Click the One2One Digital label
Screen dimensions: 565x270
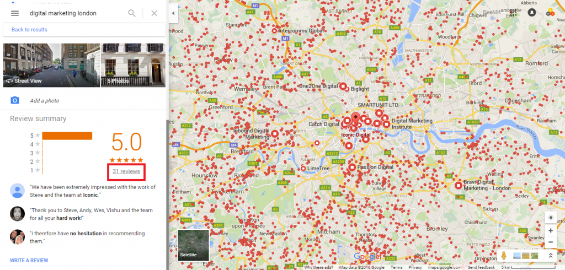tap(318, 86)
